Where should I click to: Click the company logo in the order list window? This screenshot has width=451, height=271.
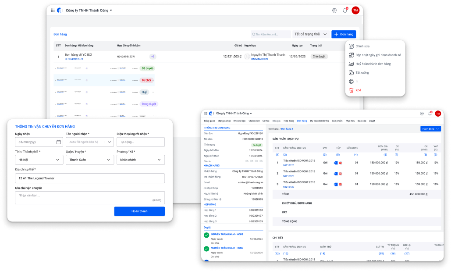[59, 11]
